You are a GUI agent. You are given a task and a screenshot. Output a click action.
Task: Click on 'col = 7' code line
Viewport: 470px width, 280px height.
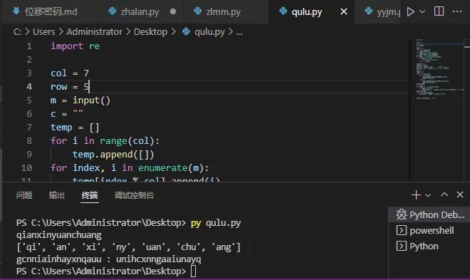pos(70,73)
